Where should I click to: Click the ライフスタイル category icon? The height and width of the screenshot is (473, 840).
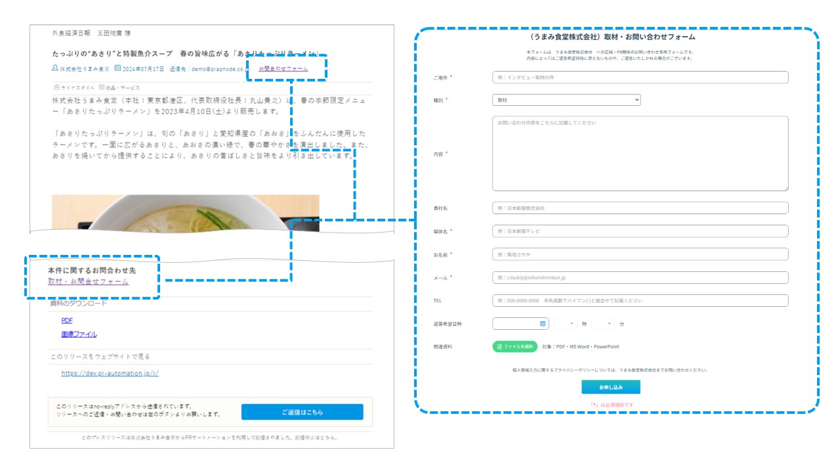click(x=56, y=87)
